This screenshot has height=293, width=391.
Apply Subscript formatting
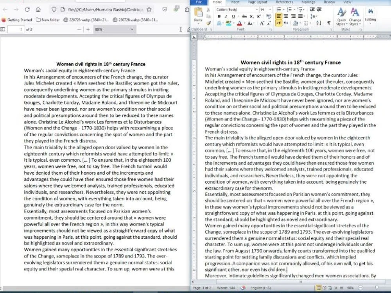point(251,16)
